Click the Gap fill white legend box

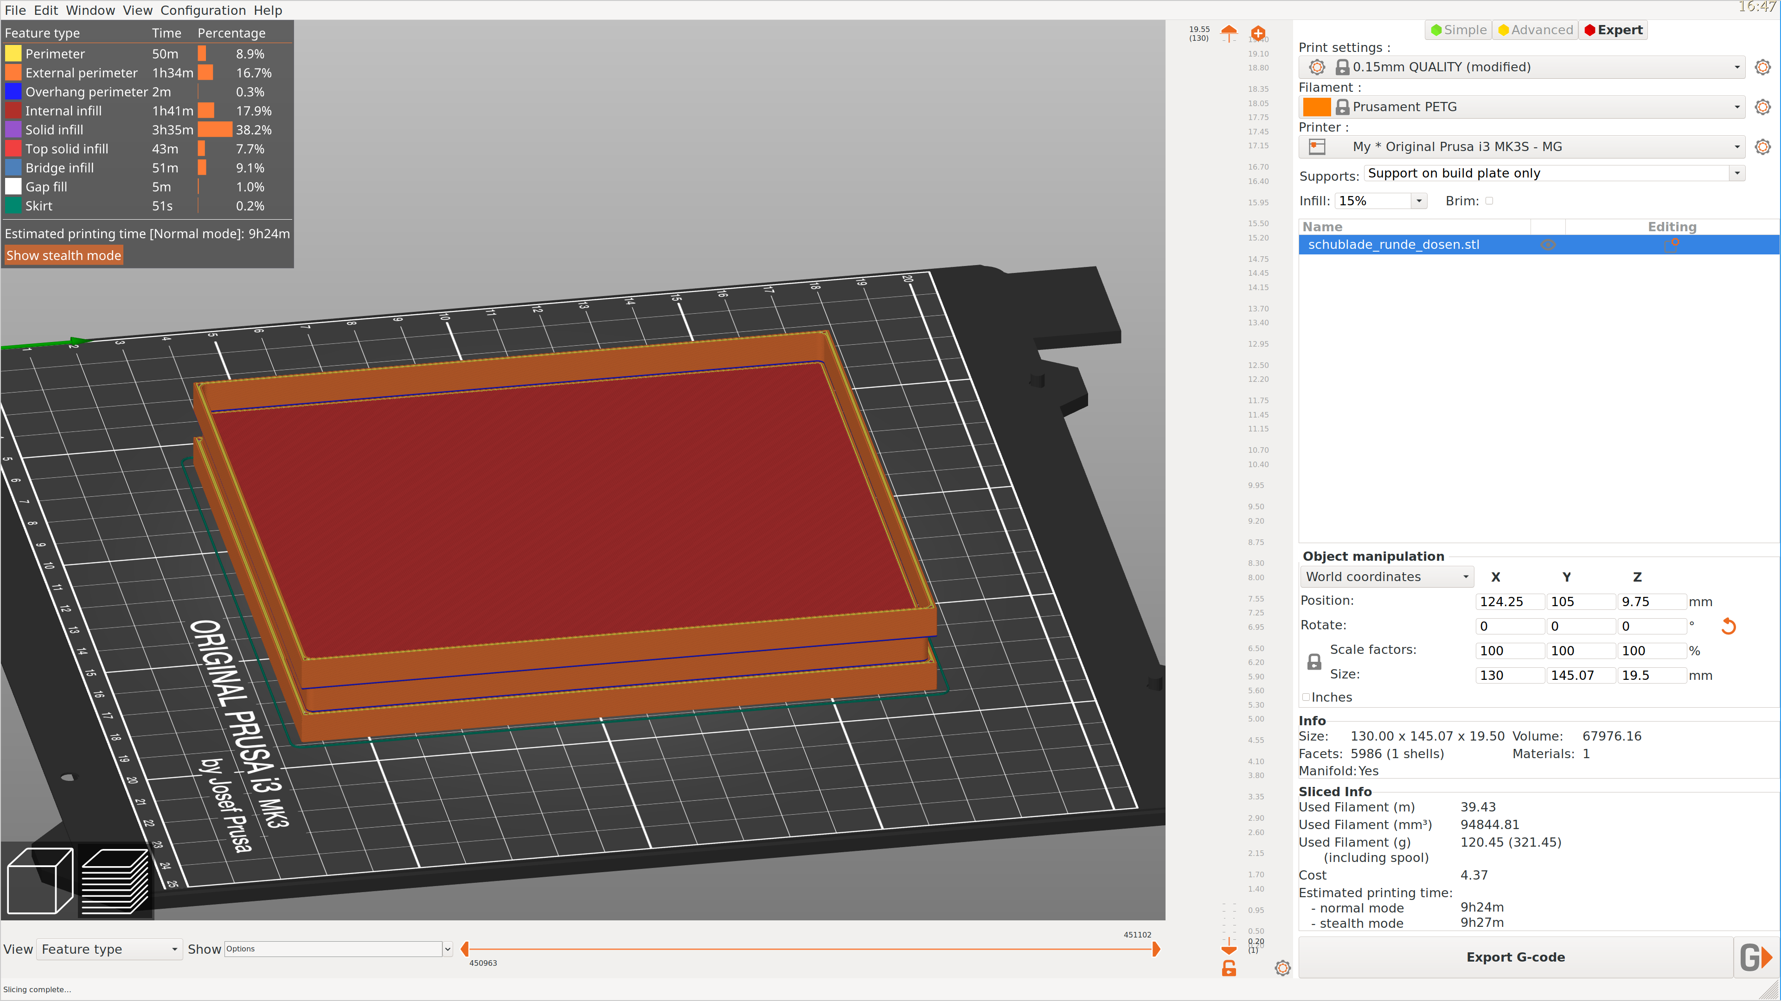(13, 186)
